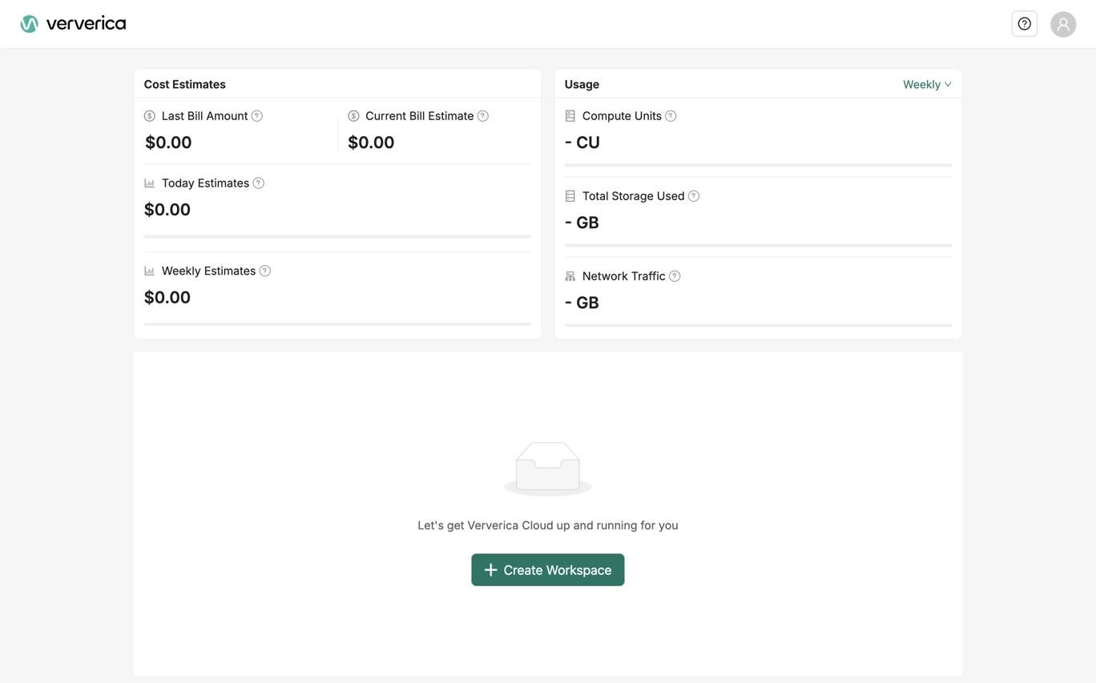Click network icon beside Network Traffic
Image resolution: width=1096 pixels, height=683 pixels.
[570, 276]
